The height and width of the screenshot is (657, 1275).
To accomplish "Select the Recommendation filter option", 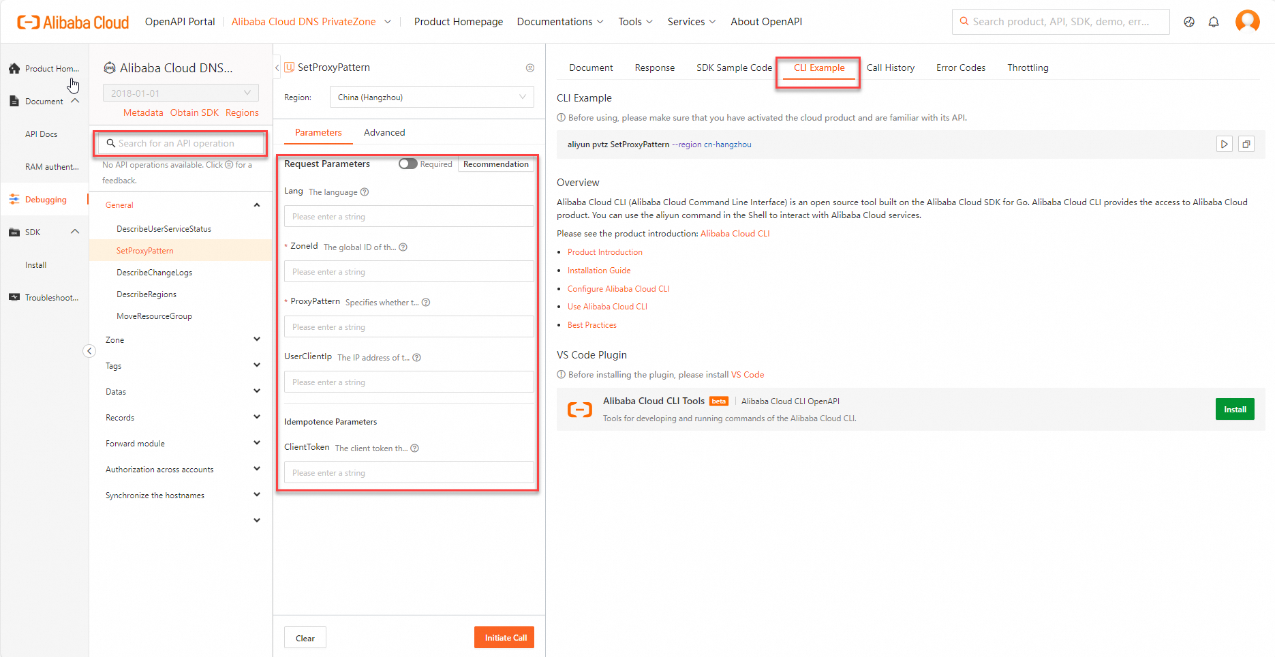I will point(495,164).
